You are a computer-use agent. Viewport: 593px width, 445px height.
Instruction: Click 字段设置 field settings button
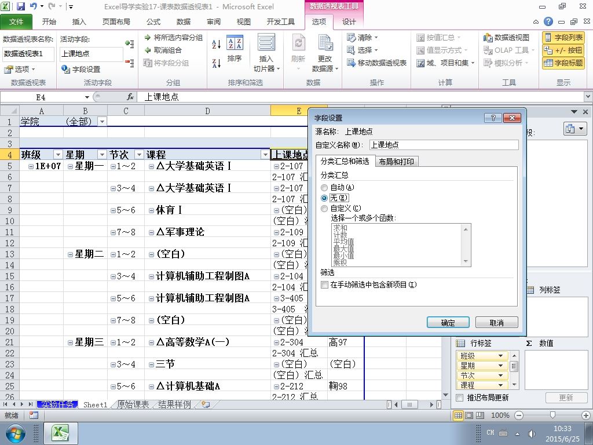[x=81, y=70]
